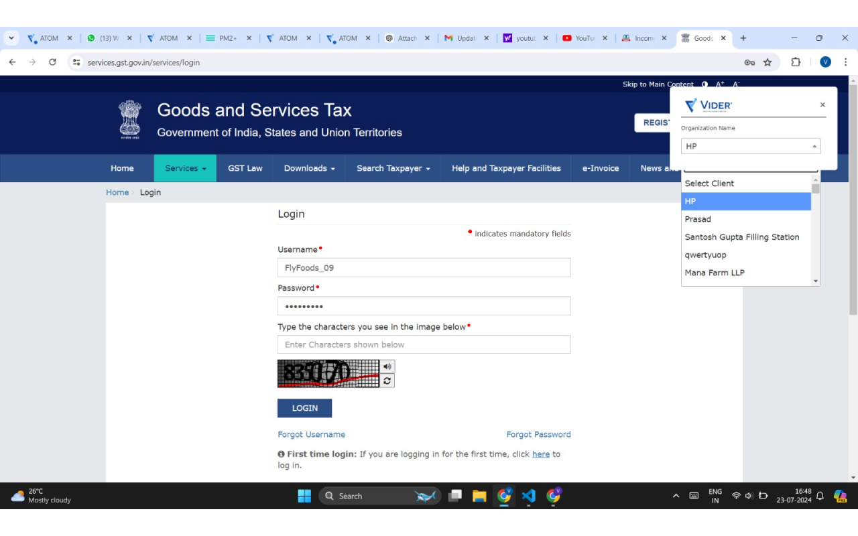The image size is (858, 536).
Task: Click client list scrollbar down arrow
Action: point(816,281)
